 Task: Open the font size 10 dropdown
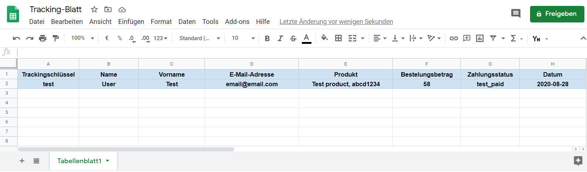(243, 38)
